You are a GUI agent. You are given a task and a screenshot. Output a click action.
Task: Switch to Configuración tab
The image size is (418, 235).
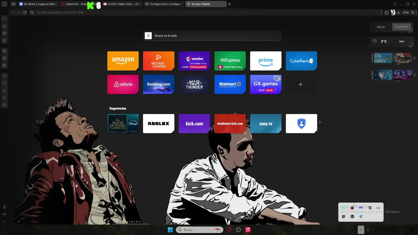tap(164, 4)
